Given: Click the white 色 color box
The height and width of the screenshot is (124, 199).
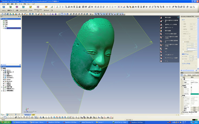Looking at the screenshot, I should click(x=191, y=49).
